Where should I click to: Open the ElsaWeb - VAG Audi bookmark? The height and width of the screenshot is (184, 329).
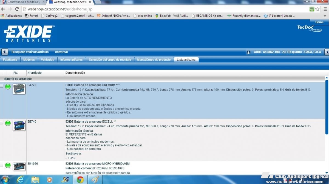[172, 16]
